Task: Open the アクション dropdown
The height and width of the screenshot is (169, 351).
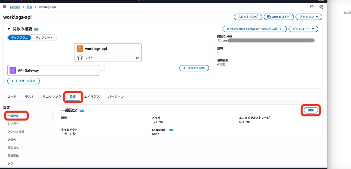Action: pyautogui.click(x=309, y=17)
